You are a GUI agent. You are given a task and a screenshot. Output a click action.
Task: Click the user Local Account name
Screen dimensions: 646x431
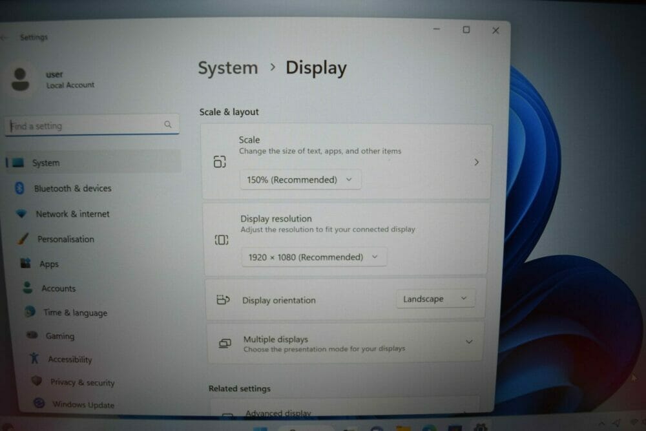pyautogui.click(x=70, y=85)
